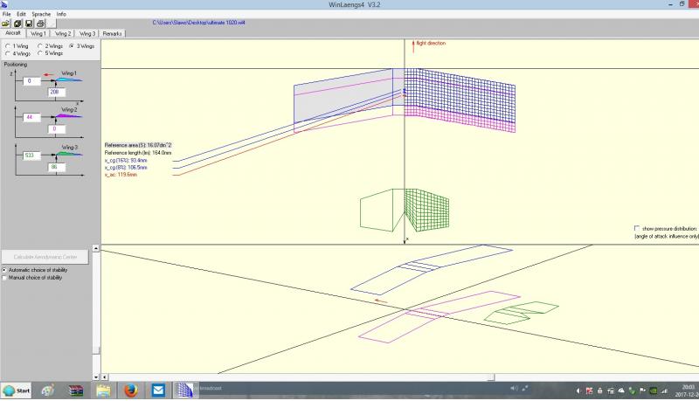This screenshot has width=699, height=401.
Task: Select the 5 Wings radio option
Action: click(x=38, y=53)
